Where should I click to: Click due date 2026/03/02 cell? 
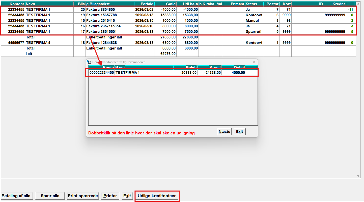(144, 10)
